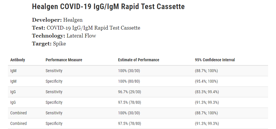Select the Target: Spike text

click(49, 44)
